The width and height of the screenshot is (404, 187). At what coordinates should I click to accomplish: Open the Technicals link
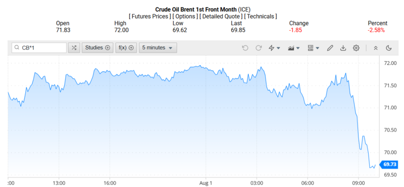261,17
